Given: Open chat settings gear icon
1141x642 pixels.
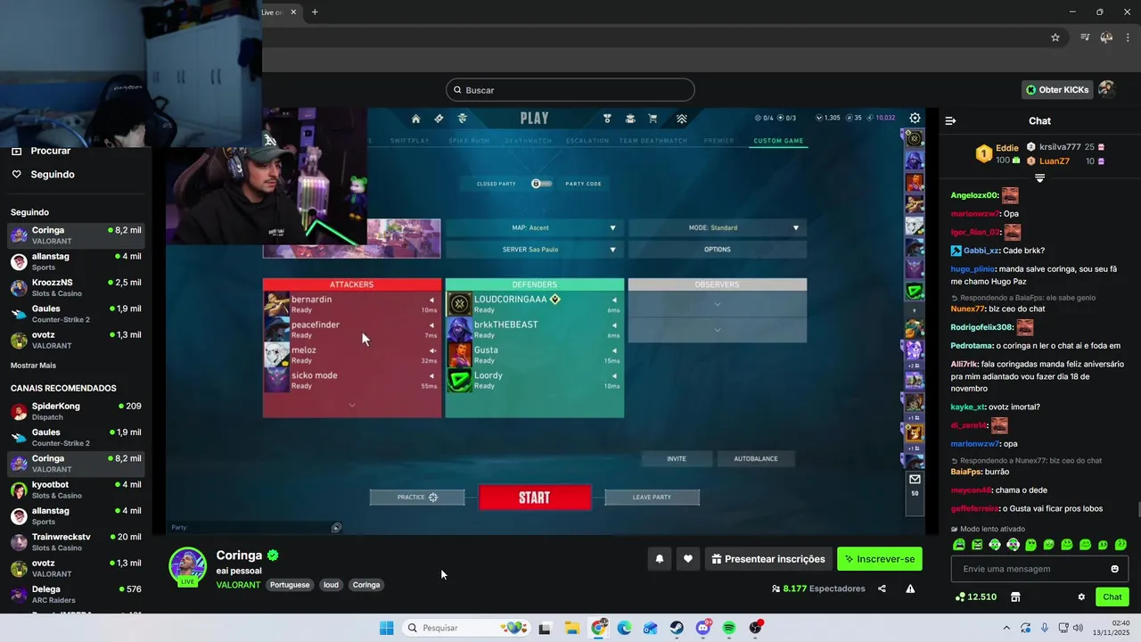Looking at the screenshot, I should 1081,597.
